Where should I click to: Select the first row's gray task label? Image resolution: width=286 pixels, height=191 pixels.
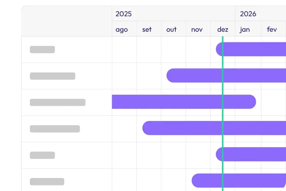point(42,49)
